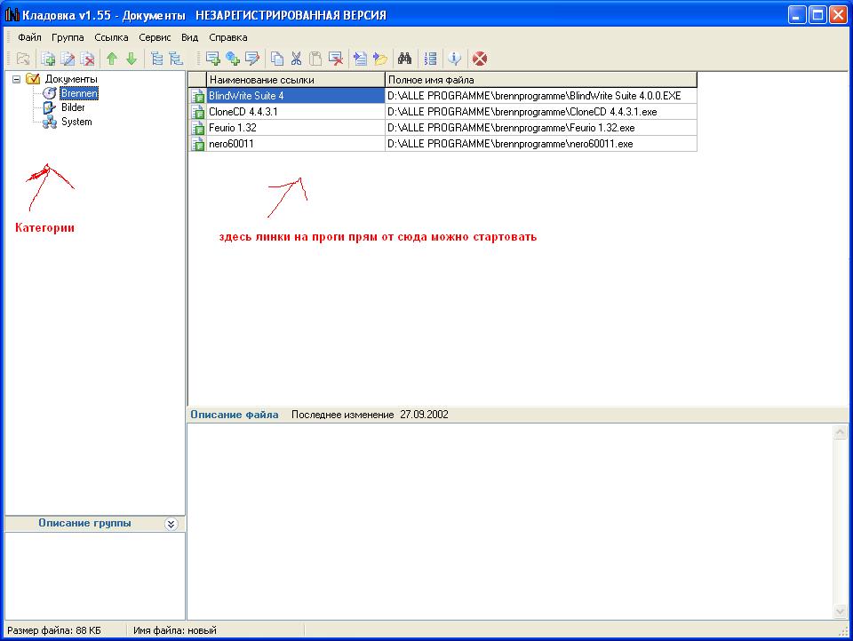Click the BlindWrite Suite 4.0.0.EXE file path

pos(541,96)
